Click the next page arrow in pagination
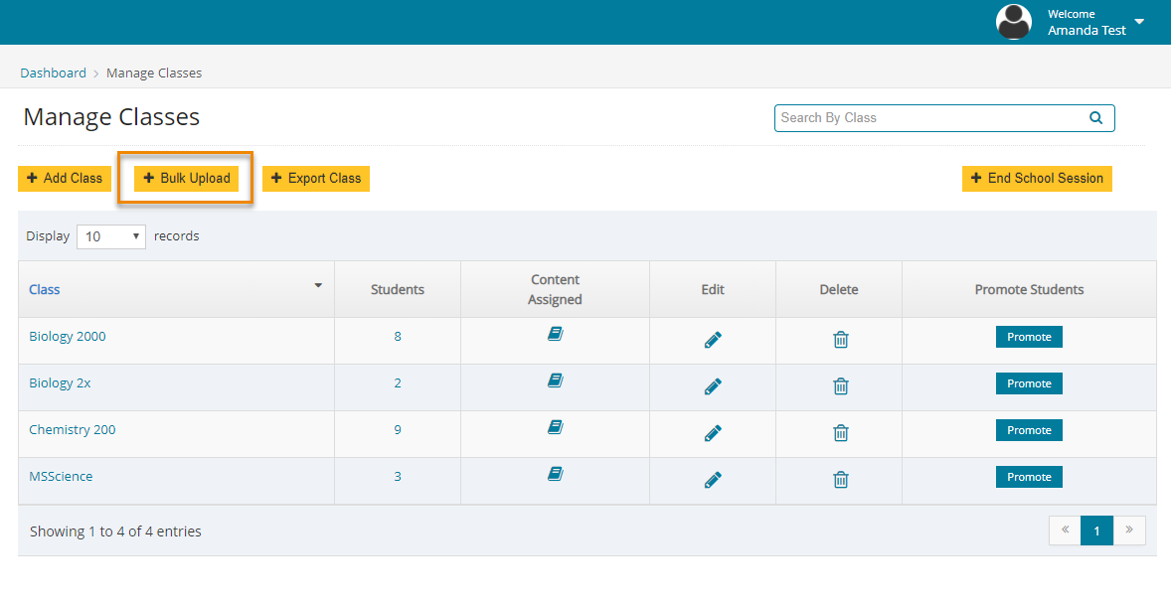This screenshot has width=1171, height=606. pos(1128,530)
